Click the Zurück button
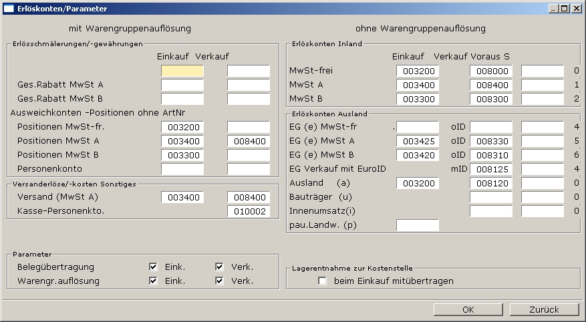This screenshot has height=322, width=586. [x=544, y=309]
